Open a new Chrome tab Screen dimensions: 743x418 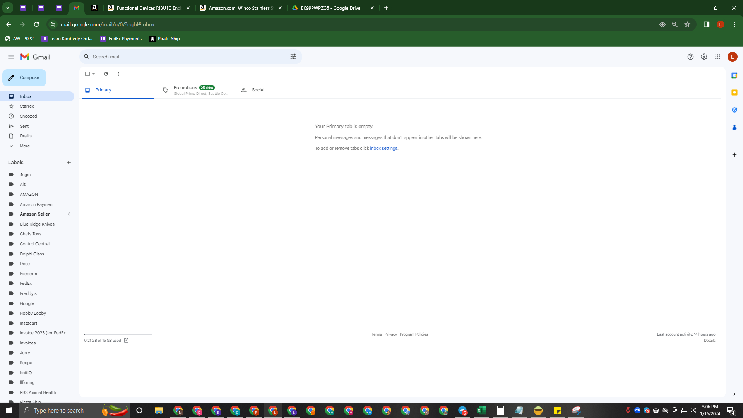pos(386,8)
